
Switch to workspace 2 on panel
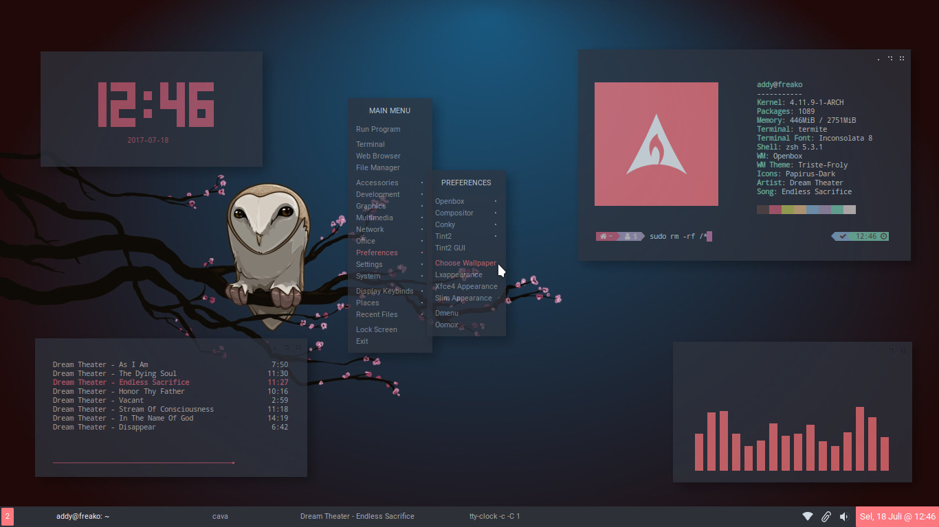coord(8,516)
